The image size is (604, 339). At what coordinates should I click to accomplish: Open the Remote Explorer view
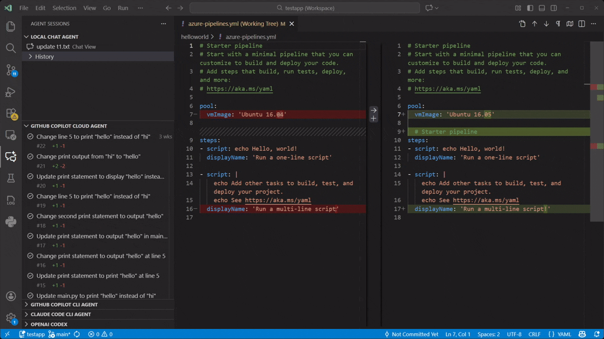11,135
